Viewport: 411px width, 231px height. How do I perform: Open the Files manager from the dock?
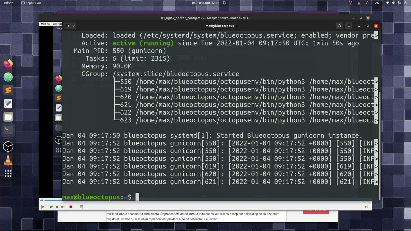tap(8, 117)
